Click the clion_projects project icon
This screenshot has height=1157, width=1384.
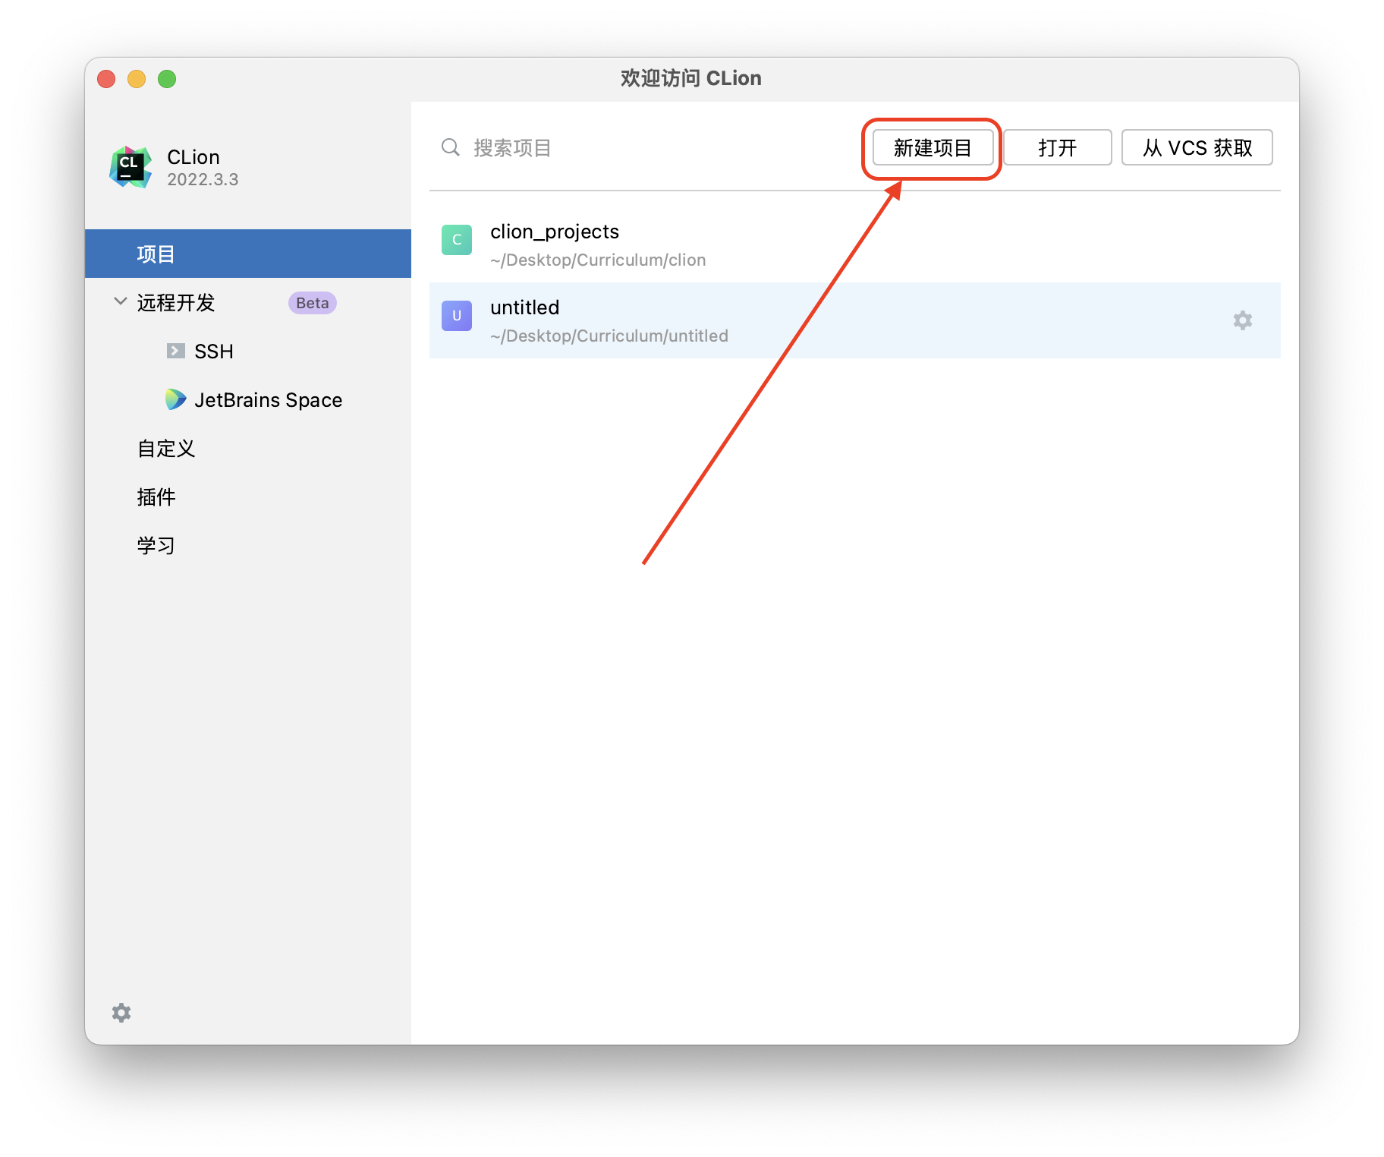pyautogui.click(x=456, y=240)
